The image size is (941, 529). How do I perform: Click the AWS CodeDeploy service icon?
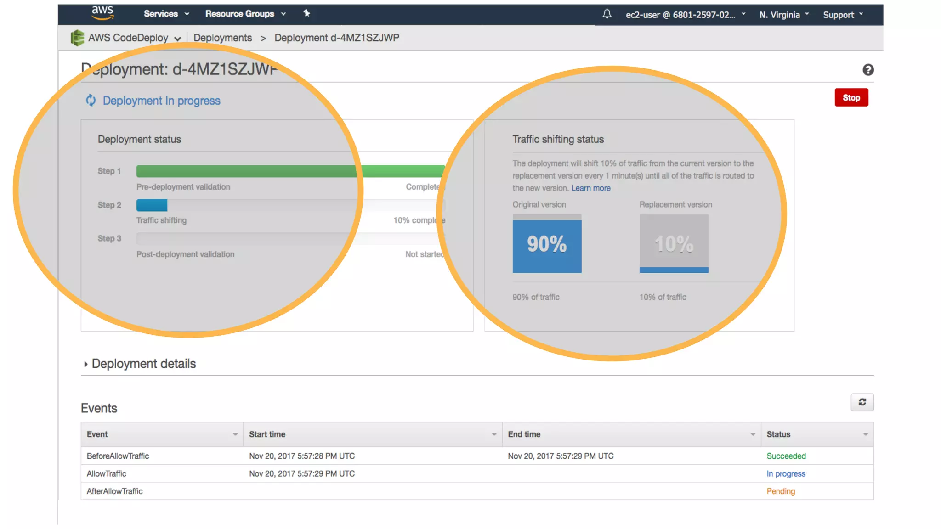click(x=77, y=38)
